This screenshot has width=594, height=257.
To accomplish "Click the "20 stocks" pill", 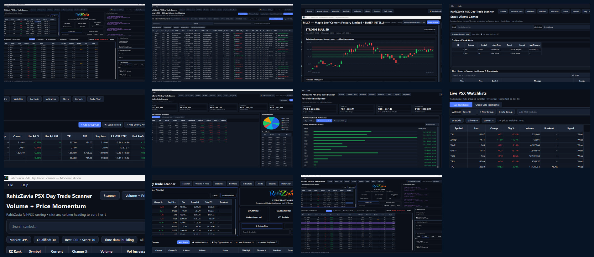I will 456,120.
